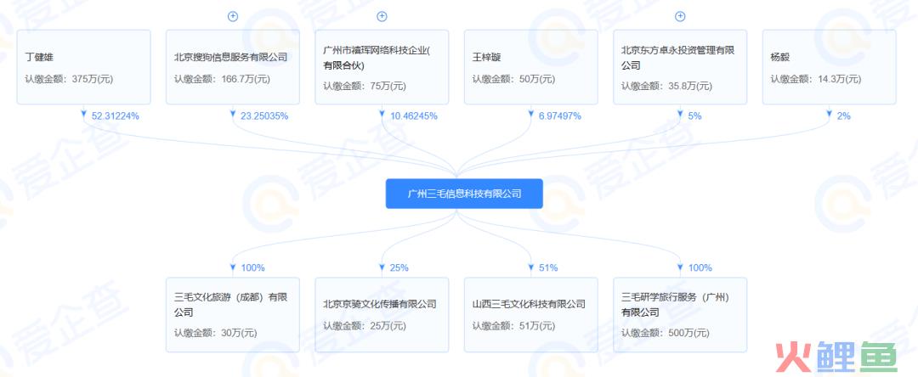
Task: Open the 北京东方卓永投资管理有限公司 card
Action: pyautogui.click(x=680, y=67)
